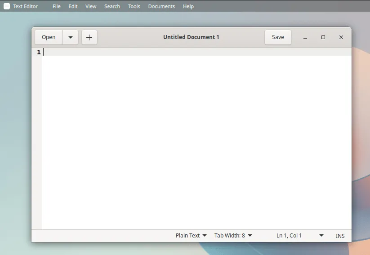Open the Documents menu

(x=161, y=6)
